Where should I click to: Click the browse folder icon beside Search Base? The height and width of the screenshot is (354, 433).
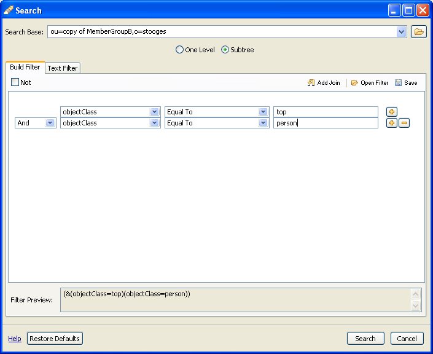[418, 32]
